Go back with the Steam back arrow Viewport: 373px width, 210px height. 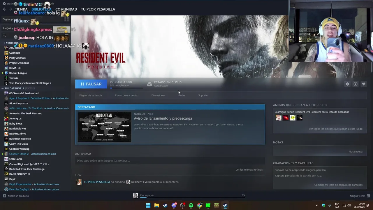coord(4,9)
